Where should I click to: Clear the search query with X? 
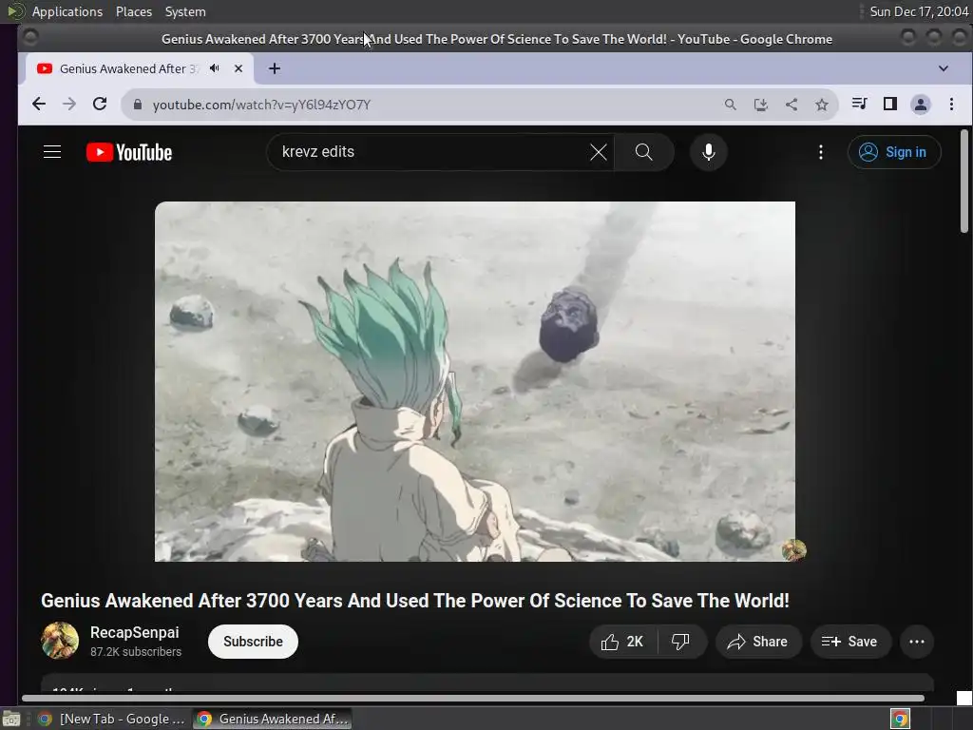point(599,152)
